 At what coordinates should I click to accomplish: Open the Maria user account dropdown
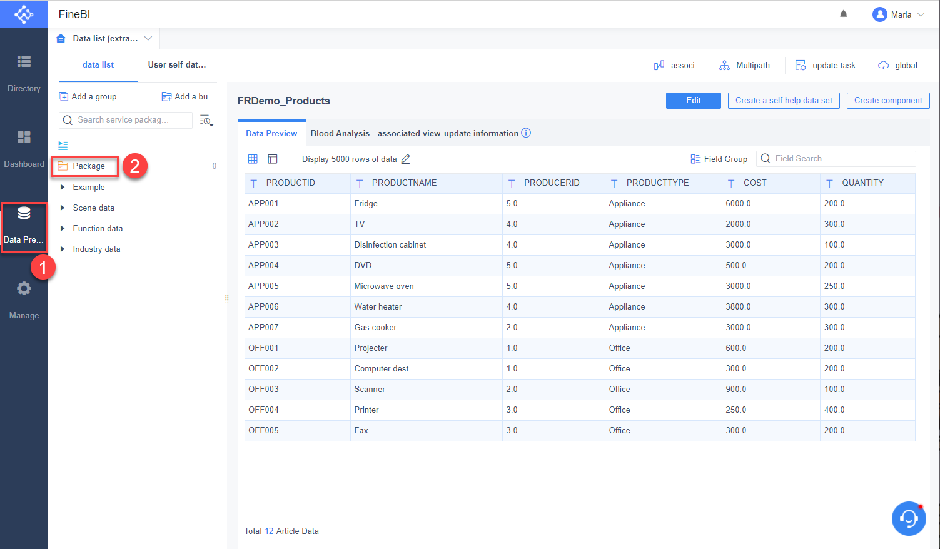point(898,14)
